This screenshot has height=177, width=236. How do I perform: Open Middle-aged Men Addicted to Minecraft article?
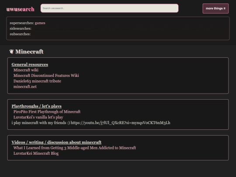75,148
